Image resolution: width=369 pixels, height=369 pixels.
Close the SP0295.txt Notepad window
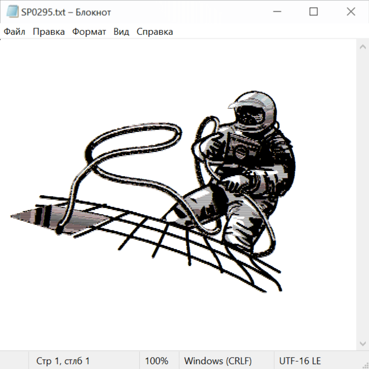click(x=351, y=12)
